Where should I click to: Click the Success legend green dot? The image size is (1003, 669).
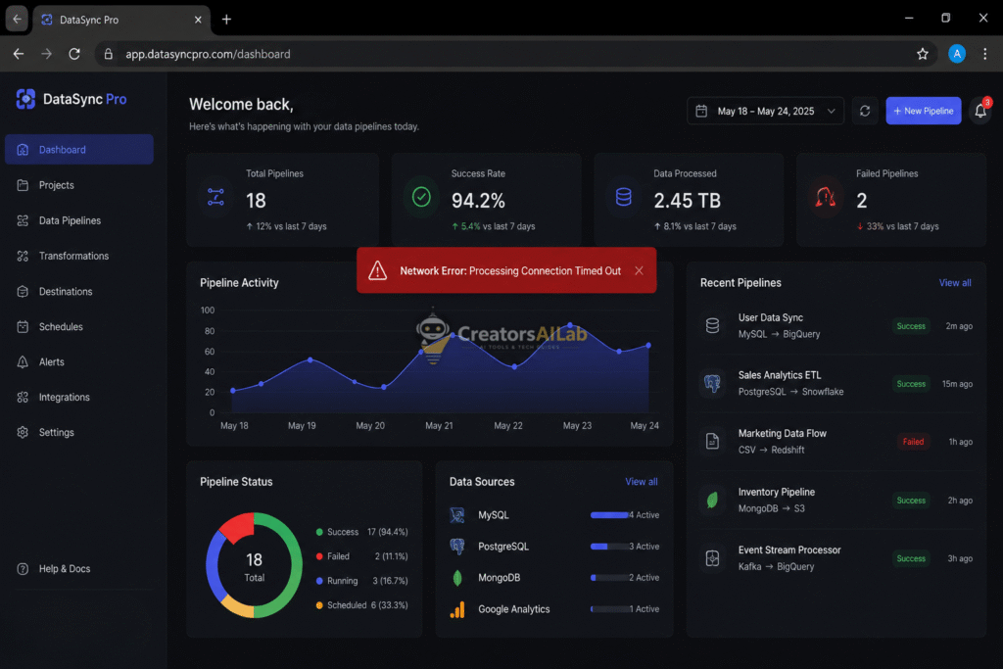319,532
